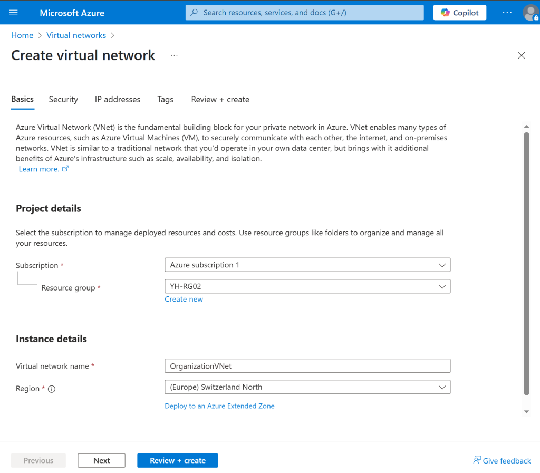
Task: Click Deploy to an Azure Extended Zone
Action: (219, 406)
